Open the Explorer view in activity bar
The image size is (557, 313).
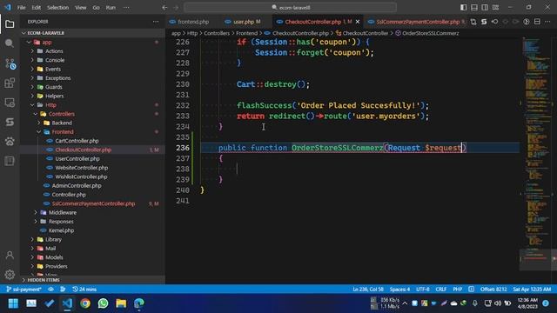(x=10, y=23)
